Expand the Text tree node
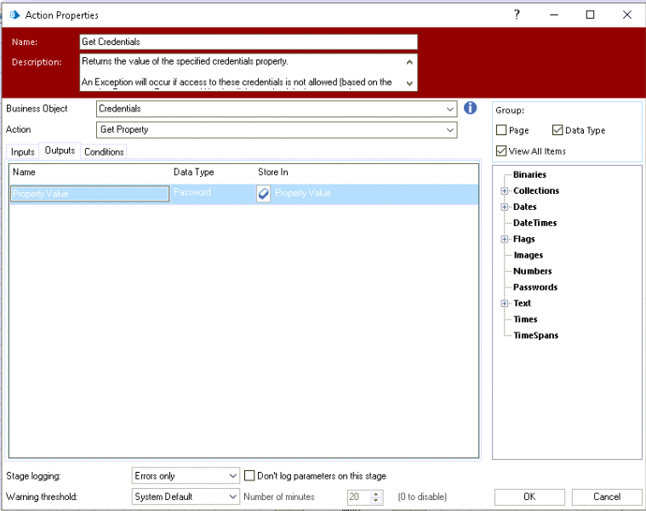This screenshot has height=511, width=646. (505, 304)
